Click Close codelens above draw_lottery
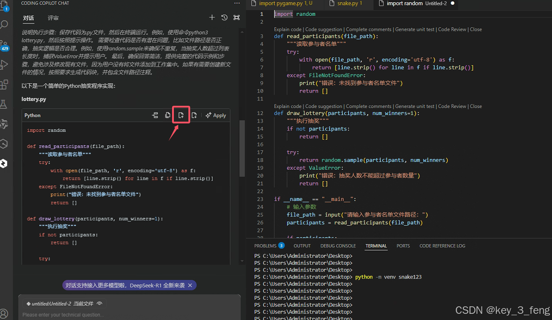 pyautogui.click(x=476, y=106)
